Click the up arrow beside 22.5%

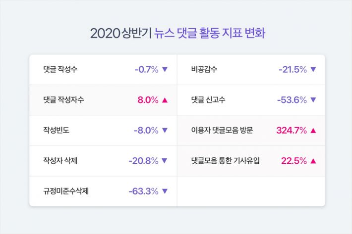[x=313, y=161]
